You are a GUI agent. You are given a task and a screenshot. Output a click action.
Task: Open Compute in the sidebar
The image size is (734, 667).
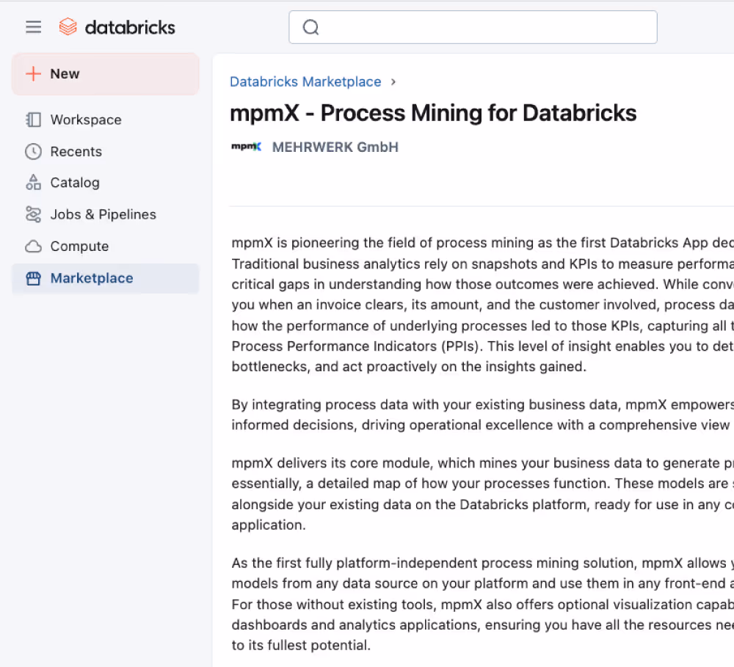105,247
